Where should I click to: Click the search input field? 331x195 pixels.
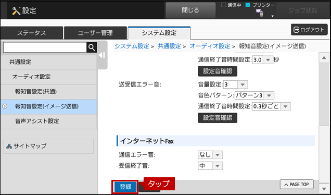45,47
